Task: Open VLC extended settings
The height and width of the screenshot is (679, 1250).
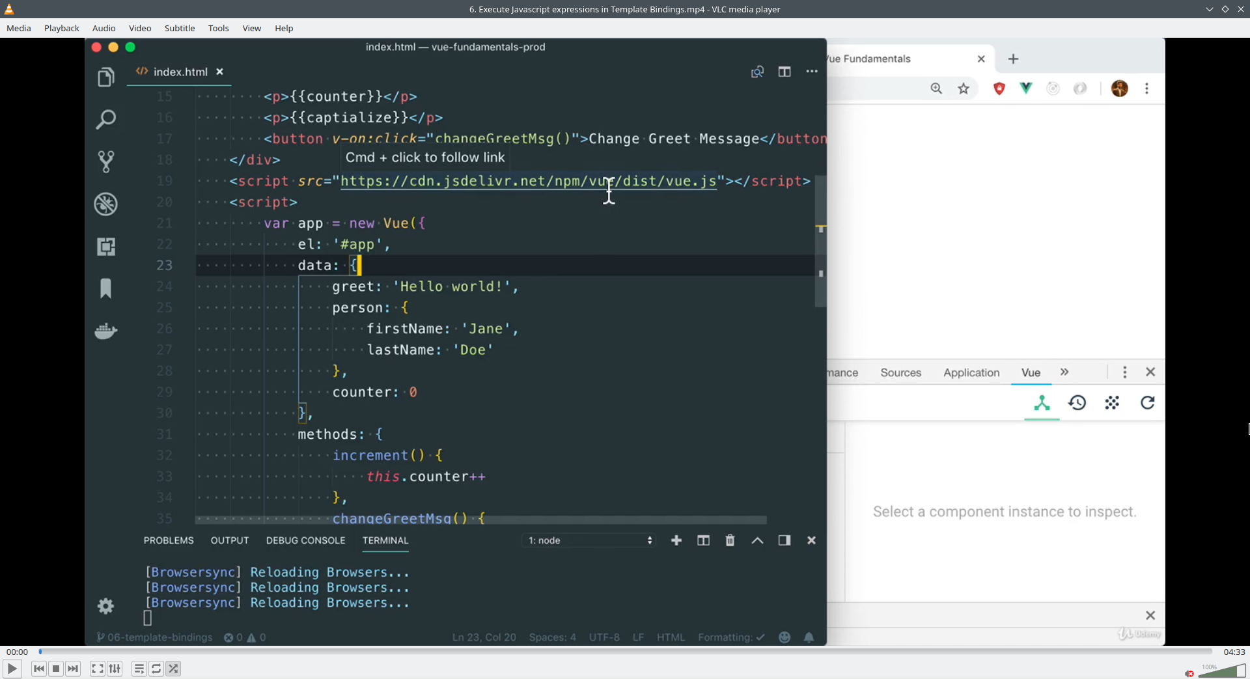Action: [115, 669]
